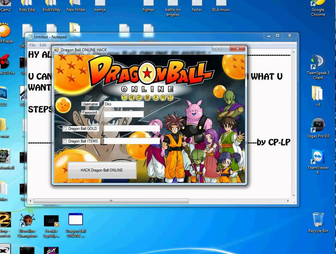This screenshot has height=254, width=336.
Task: Maximize the Untitled - Notepad window
Action: point(278,36)
